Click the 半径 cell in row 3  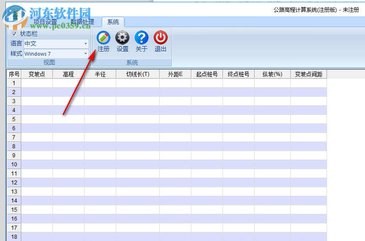(x=100, y=101)
